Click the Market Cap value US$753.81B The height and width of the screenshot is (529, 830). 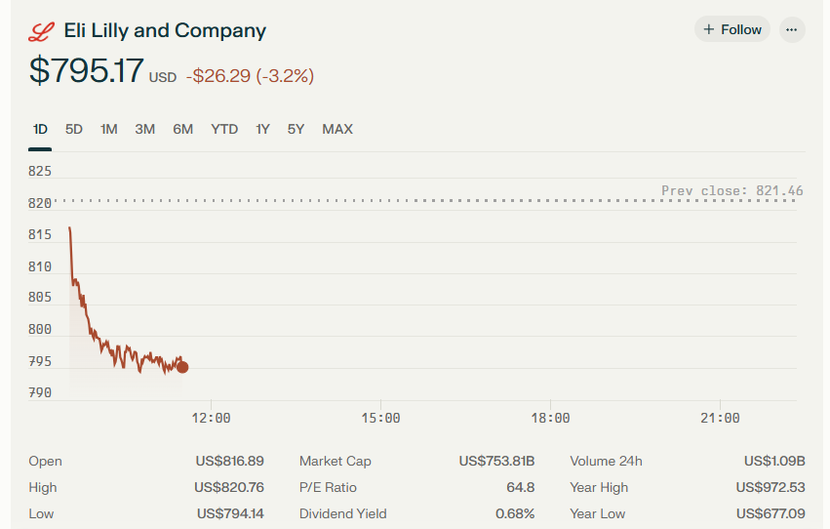click(x=496, y=462)
